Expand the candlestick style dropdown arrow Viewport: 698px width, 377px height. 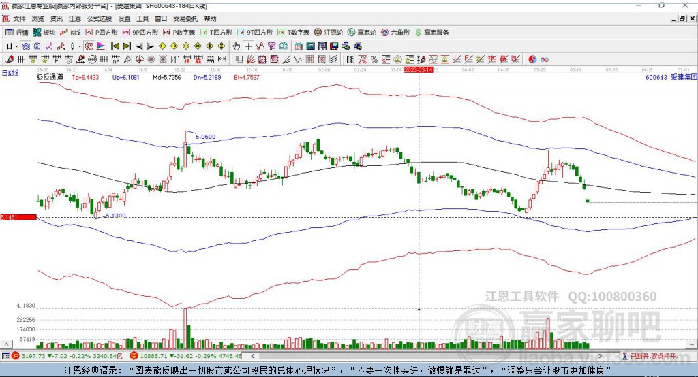pos(80,46)
